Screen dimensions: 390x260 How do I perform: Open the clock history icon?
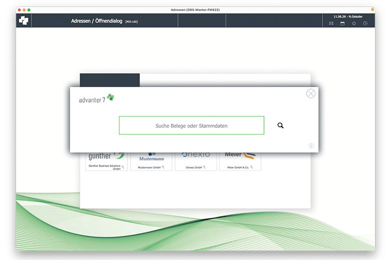365,23
